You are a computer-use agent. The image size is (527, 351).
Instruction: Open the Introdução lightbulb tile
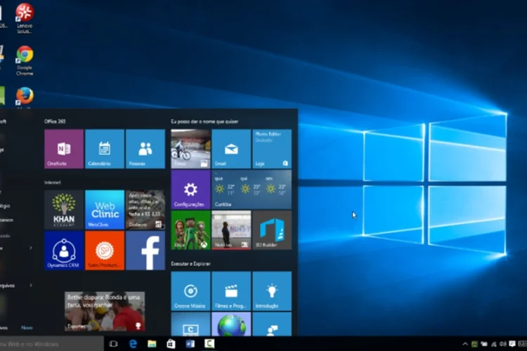tap(272, 291)
